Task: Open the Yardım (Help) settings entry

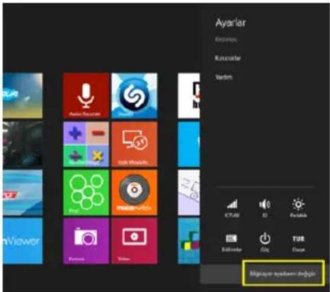Action: [223, 77]
